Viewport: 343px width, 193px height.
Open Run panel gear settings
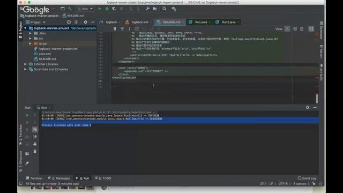[308, 108]
